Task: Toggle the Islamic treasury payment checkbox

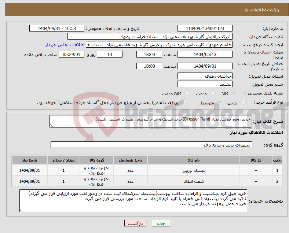Action: [x=184, y=101]
